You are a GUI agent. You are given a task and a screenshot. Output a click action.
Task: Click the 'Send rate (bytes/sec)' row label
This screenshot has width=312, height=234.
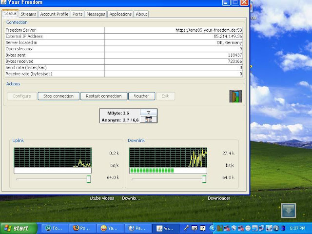pyautogui.click(x=26, y=68)
